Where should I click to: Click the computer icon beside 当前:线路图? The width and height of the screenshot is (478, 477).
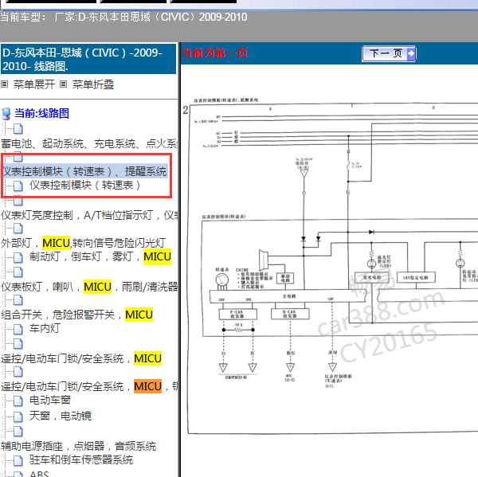tap(6, 114)
